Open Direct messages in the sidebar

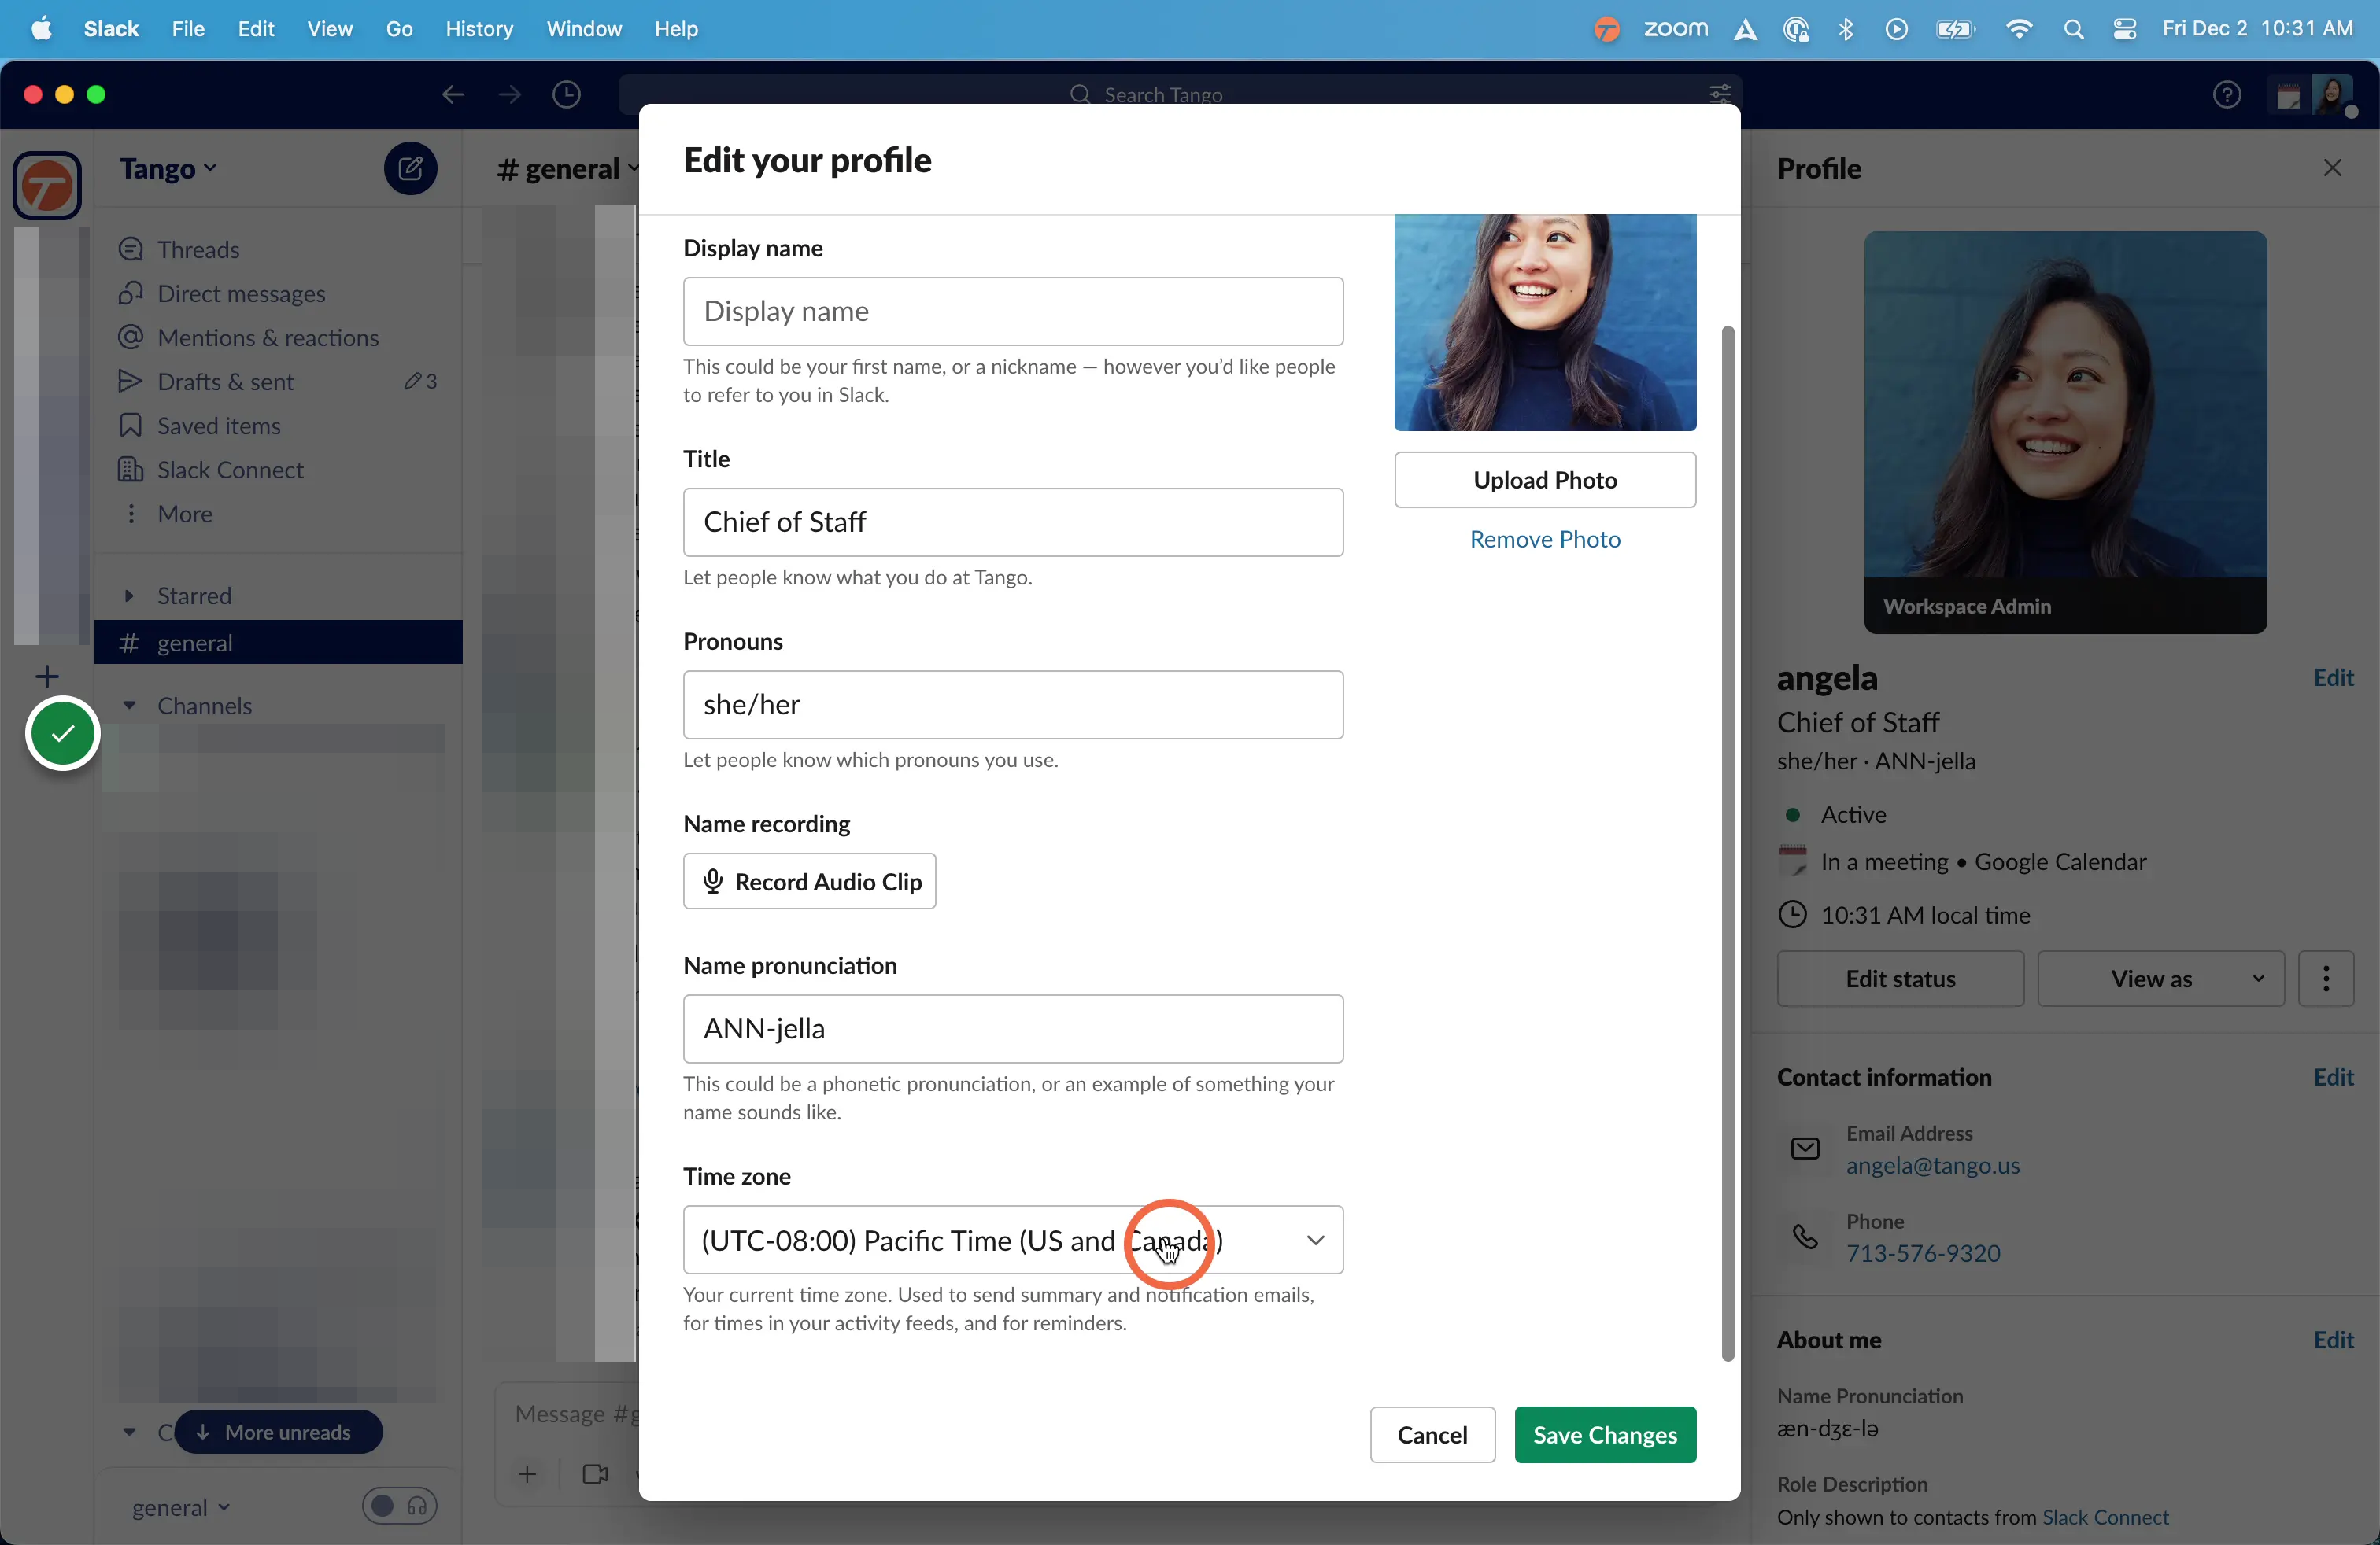pyautogui.click(x=241, y=293)
